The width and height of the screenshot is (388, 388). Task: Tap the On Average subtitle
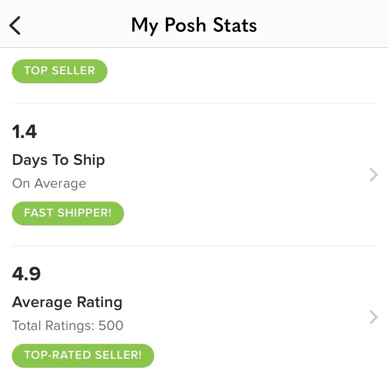tap(49, 183)
